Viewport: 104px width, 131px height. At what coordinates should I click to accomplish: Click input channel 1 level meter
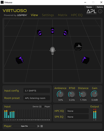pyautogui.click(x=5, y=114)
